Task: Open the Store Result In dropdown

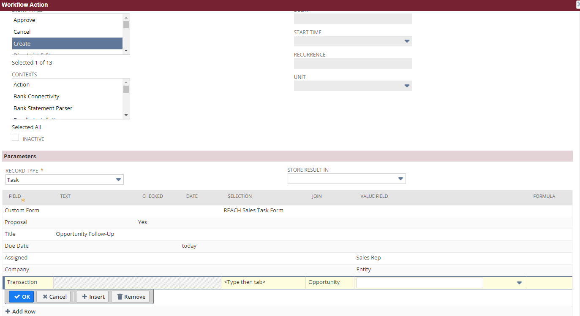Action: pos(400,178)
